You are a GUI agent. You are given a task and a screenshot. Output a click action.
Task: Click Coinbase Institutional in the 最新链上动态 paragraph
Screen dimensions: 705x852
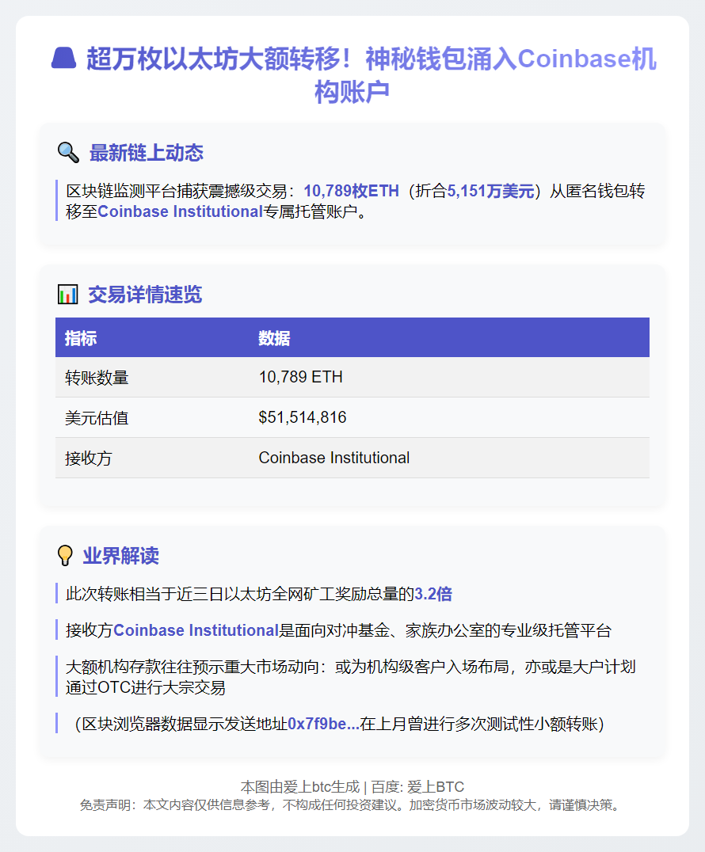[x=180, y=211]
